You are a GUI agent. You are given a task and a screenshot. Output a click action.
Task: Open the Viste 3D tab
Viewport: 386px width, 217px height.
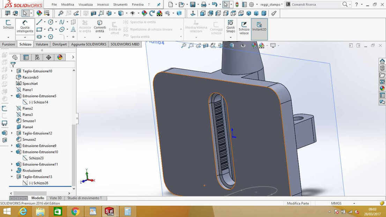tap(55, 198)
